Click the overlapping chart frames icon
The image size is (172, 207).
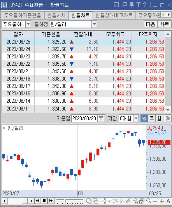coord(96,201)
